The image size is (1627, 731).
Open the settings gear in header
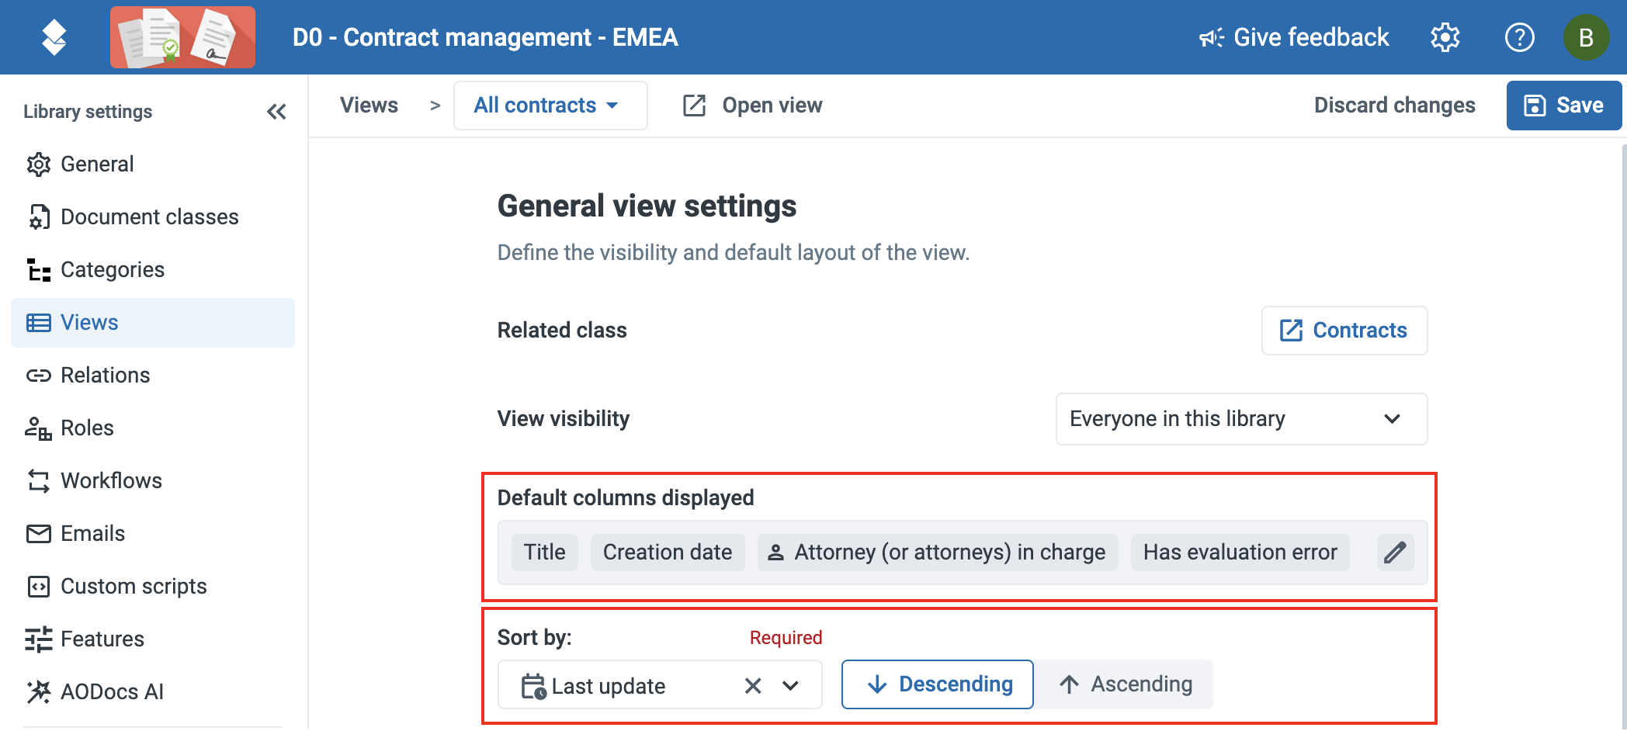click(1445, 37)
